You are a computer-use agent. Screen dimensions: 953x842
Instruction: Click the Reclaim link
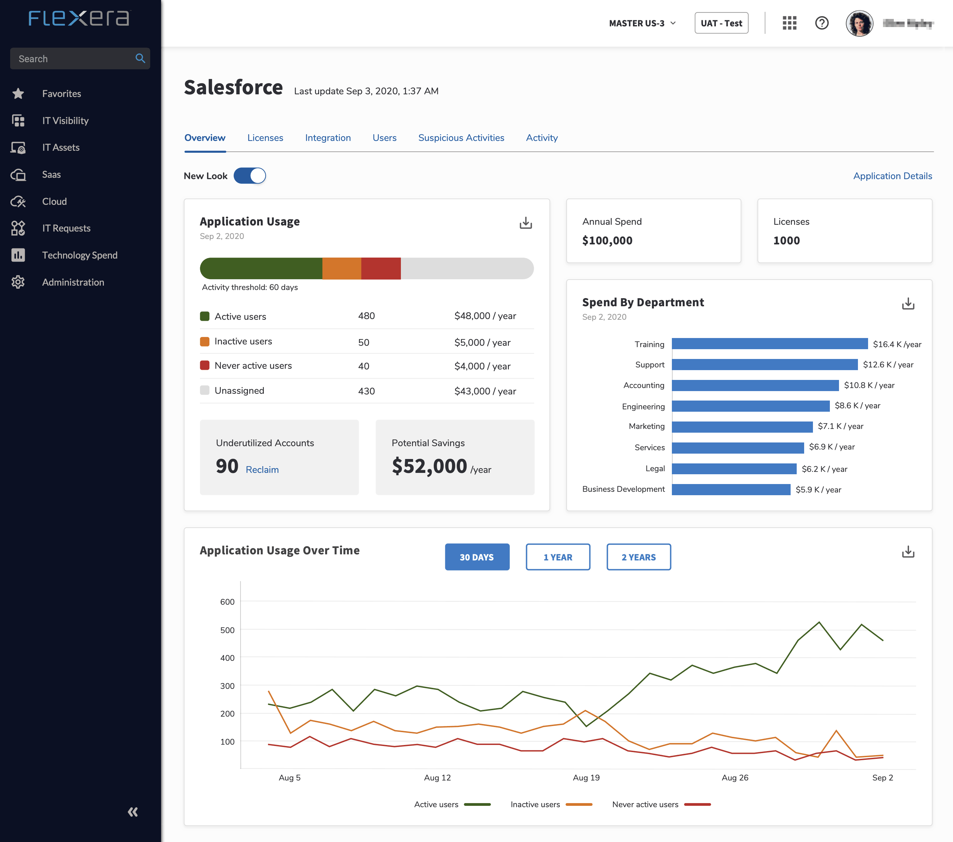(x=262, y=470)
